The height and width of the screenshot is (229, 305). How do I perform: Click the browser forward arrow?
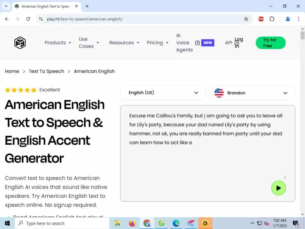click(18, 19)
